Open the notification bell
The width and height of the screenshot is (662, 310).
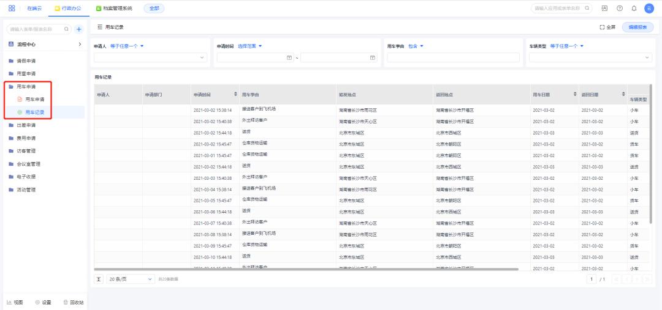[634, 8]
